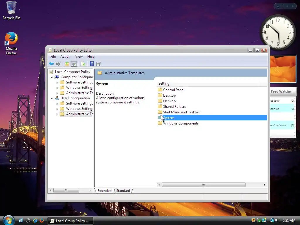Click the User Configuration user icon
This screenshot has height=225, width=300.
coord(57,98)
